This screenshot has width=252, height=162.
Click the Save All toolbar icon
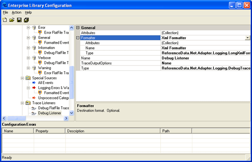26,20
